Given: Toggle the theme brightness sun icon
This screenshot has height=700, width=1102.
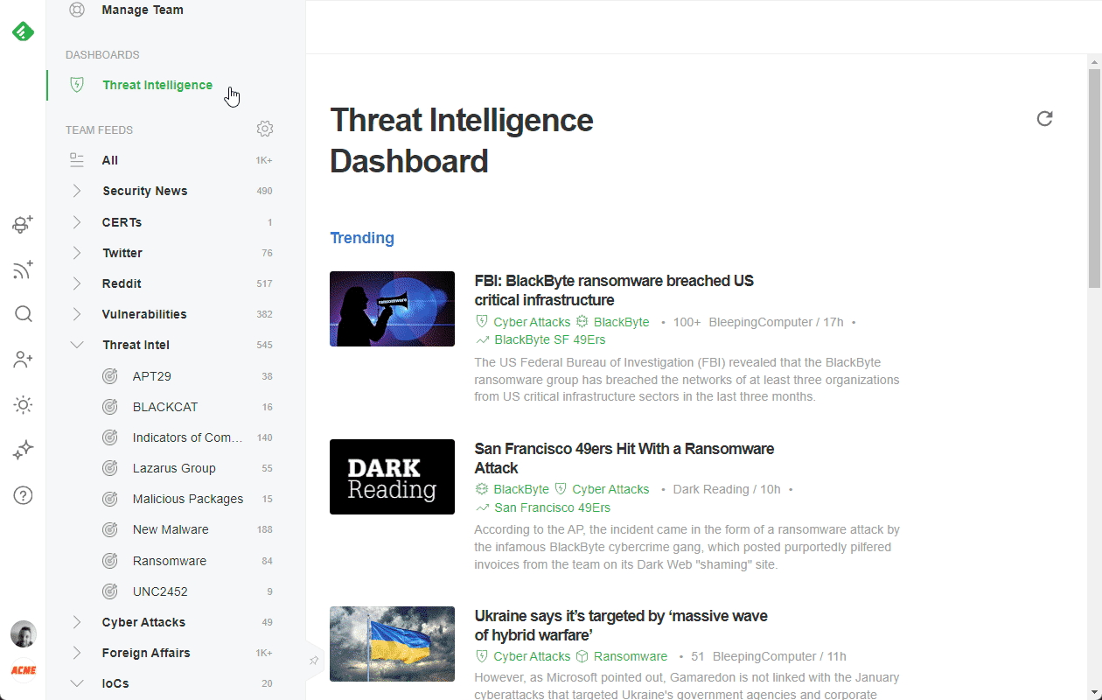Looking at the screenshot, I should [x=23, y=405].
